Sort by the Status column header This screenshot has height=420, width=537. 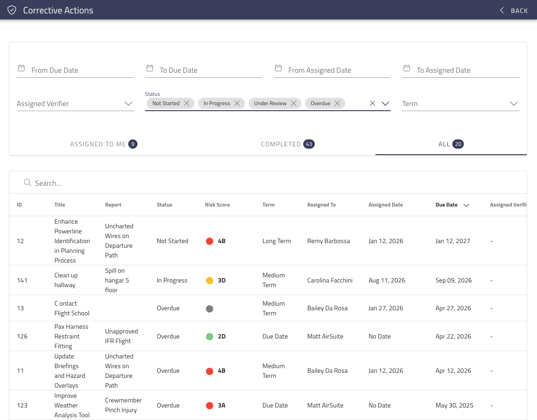[x=164, y=205]
